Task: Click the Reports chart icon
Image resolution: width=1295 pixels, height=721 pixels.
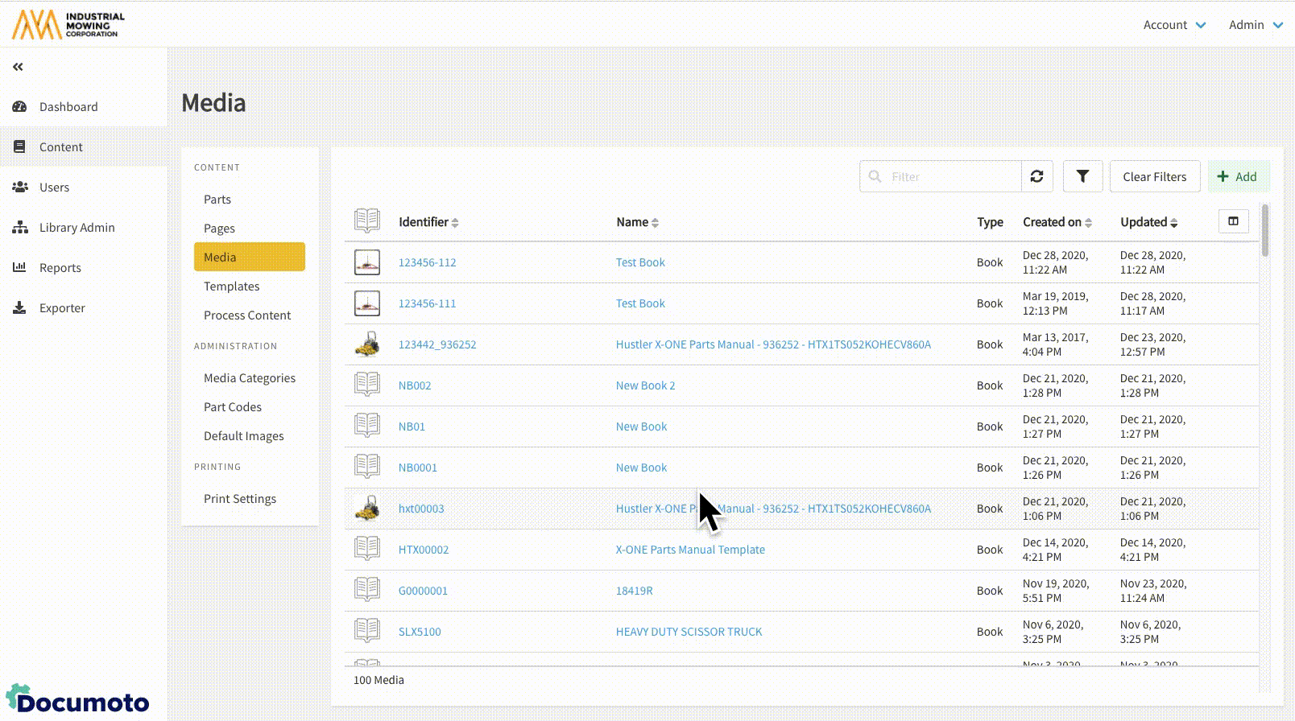Action: pyautogui.click(x=20, y=267)
